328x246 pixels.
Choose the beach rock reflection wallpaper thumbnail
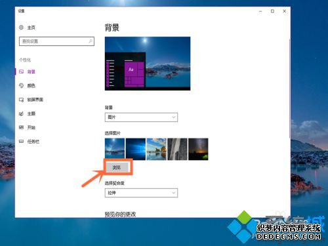157,149
